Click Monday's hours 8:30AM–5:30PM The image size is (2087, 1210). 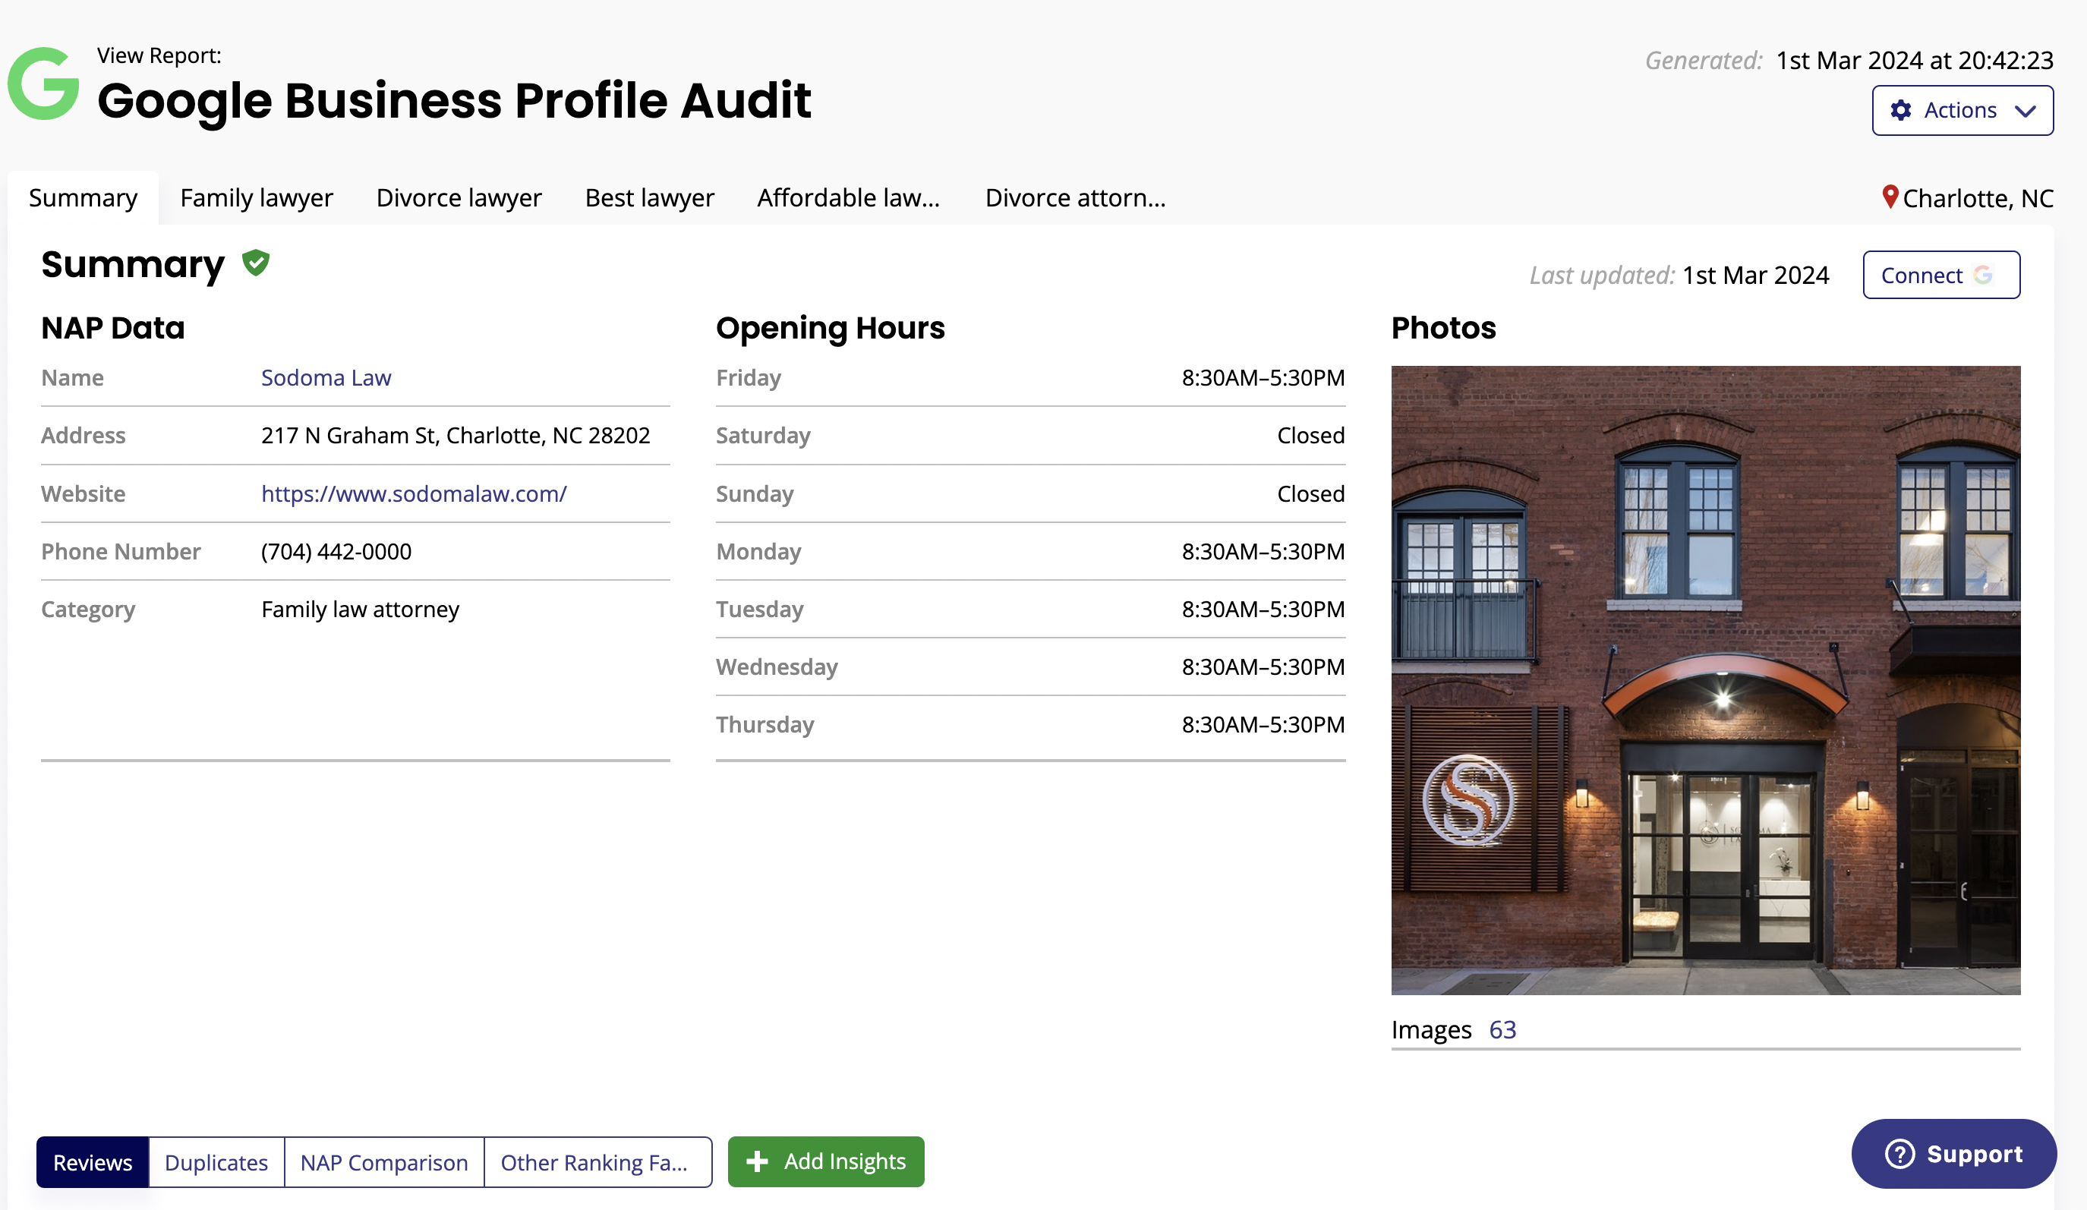(1263, 552)
